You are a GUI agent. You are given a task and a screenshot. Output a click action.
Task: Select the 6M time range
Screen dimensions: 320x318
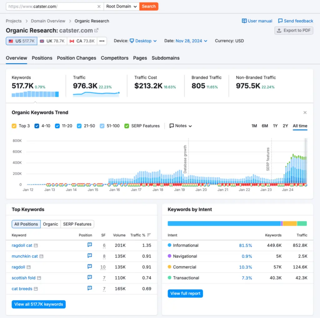pyautogui.click(x=265, y=126)
